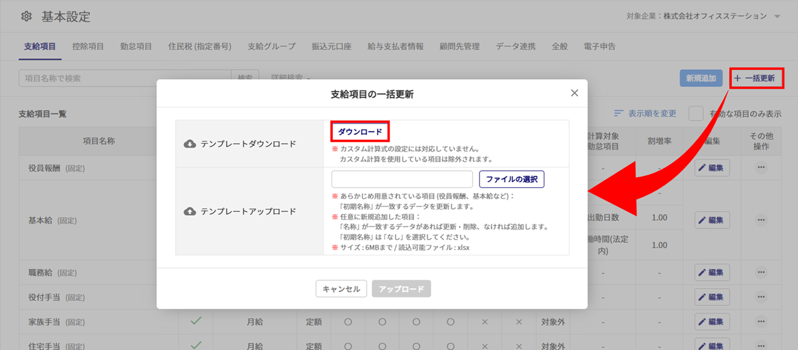This screenshot has height=350, width=798.
Task: Expand the 対象企業 company dropdown arrow
Action: click(777, 16)
